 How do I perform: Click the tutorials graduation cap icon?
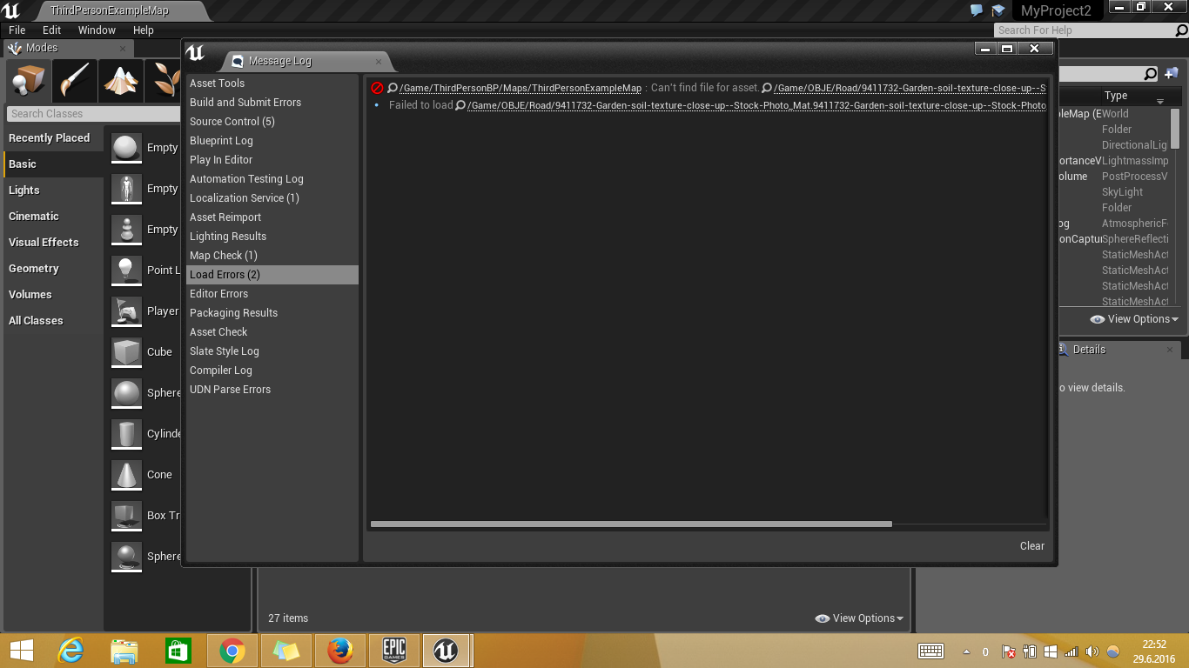(998, 10)
